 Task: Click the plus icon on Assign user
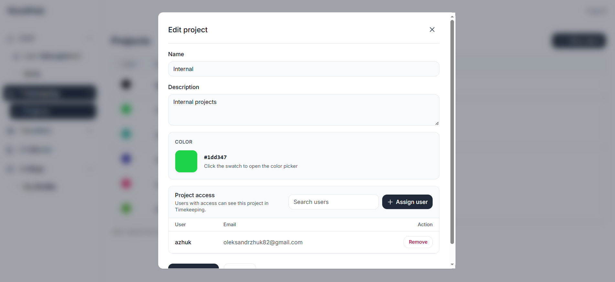[390, 202]
